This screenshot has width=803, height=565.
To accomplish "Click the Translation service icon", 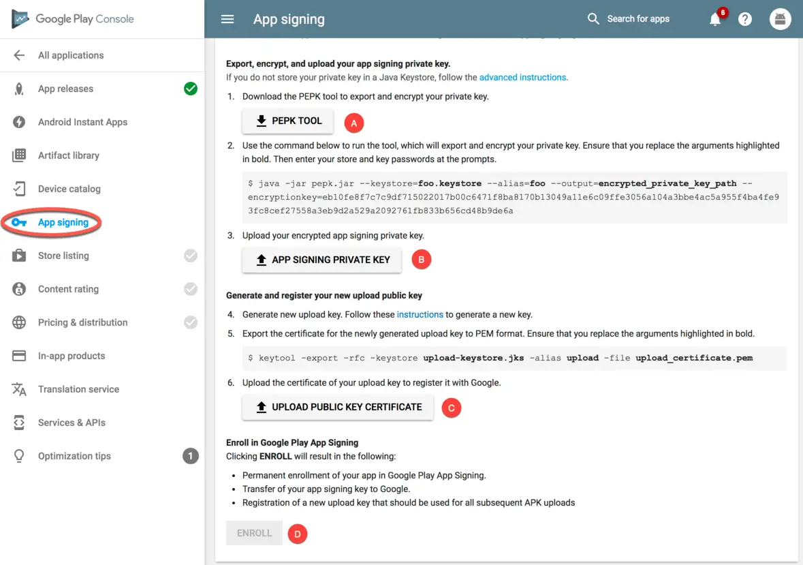I will click(19, 389).
